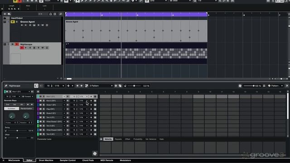Screen dimensions: 290x163
Task: Click the 2nd generate steps button
Action: pyautogui.click(x=7, y=105)
